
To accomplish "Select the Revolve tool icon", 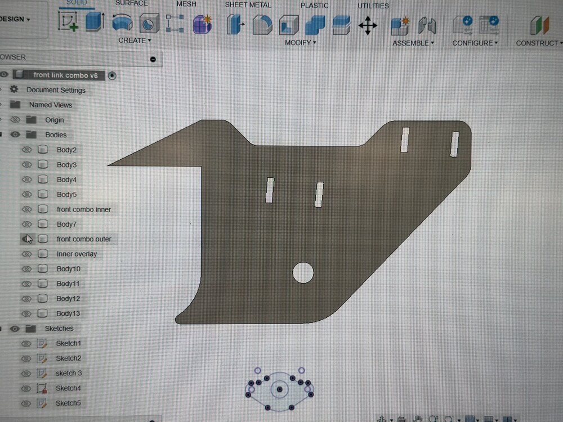I will 122,23.
